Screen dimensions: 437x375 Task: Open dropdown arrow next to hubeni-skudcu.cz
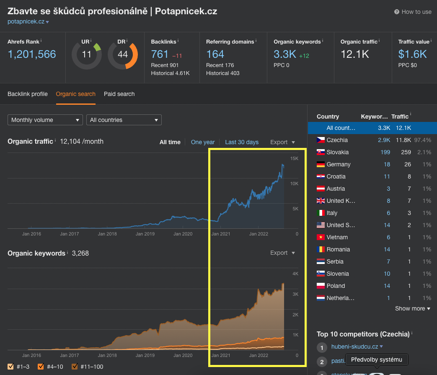[381, 347]
